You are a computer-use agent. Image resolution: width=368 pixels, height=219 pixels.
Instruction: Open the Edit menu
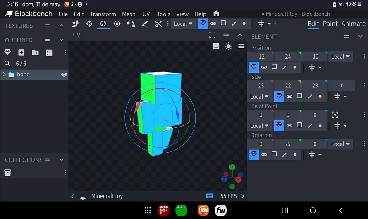pyautogui.click(x=79, y=14)
